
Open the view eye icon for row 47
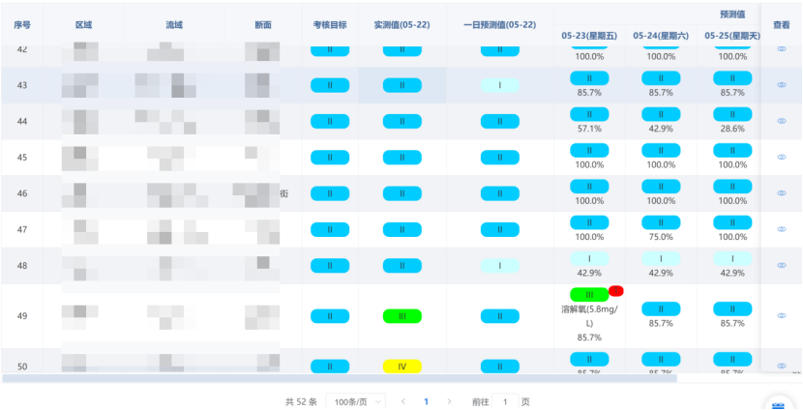tap(782, 229)
